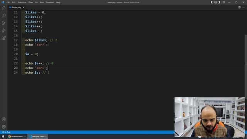Viewport: 247px width, 139px height.
Task: Open the Accounts menu icon
Action: point(3,119)
